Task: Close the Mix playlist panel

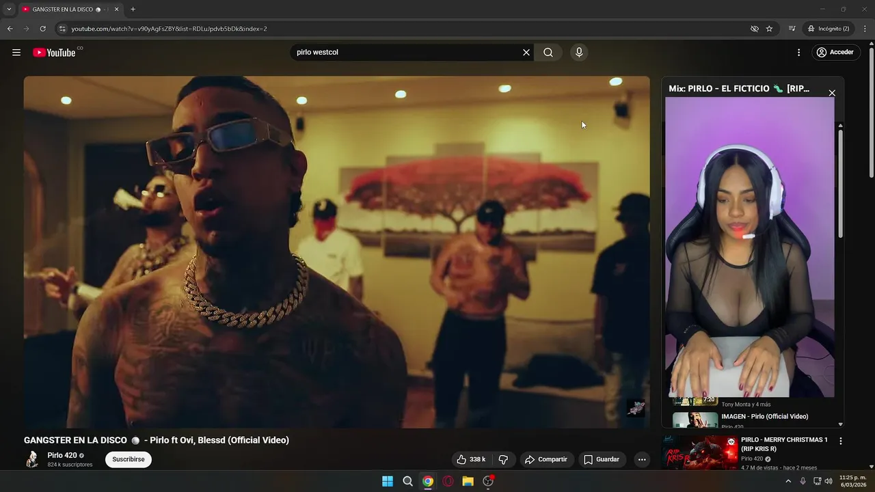Action: (x=832, y=93)
